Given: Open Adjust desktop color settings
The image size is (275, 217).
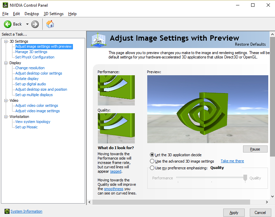Looking at the screenshot, I should [x=39, y=73].
